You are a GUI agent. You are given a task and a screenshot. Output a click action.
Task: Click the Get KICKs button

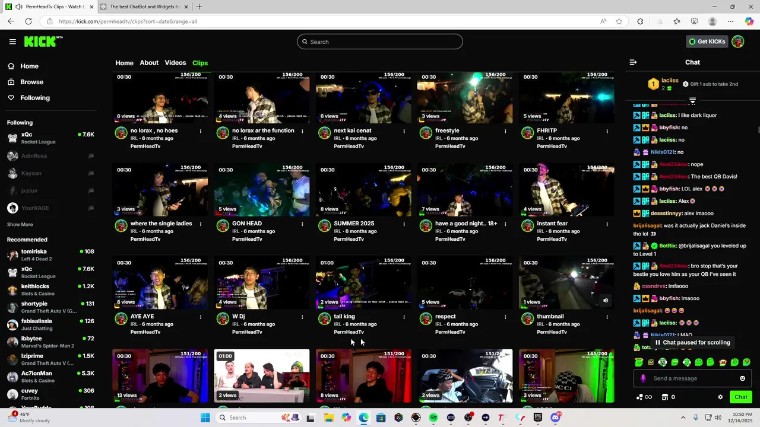707,42
